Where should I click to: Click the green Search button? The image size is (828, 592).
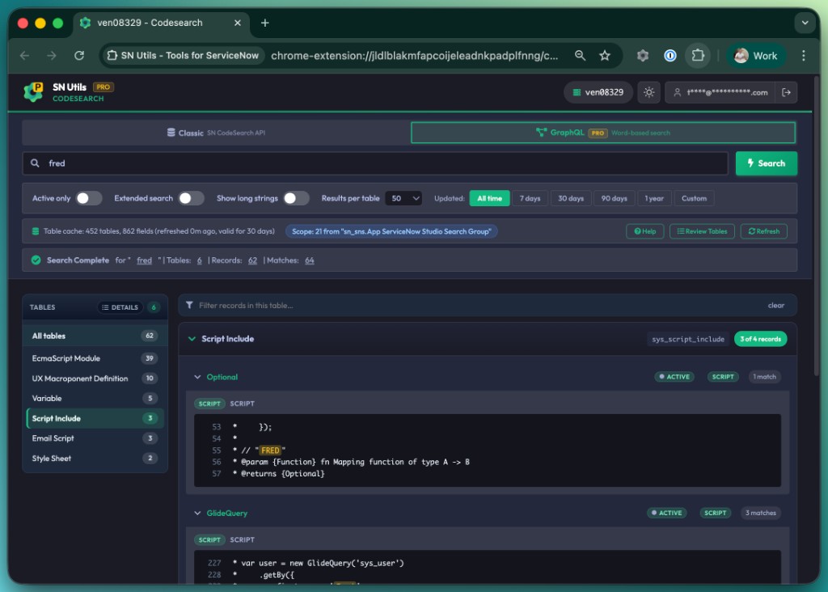point(767,163)
